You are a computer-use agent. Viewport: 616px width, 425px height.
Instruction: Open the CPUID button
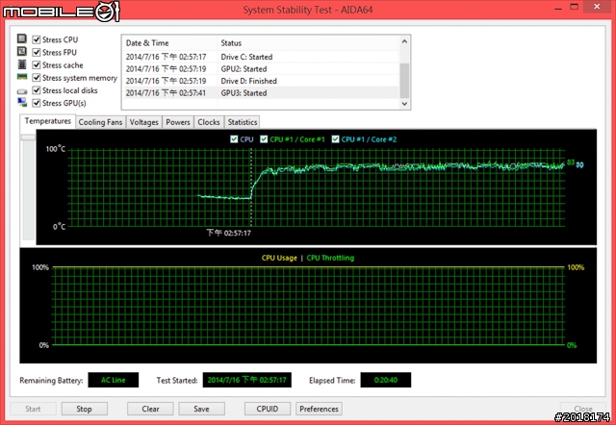(x=268, y=409)
